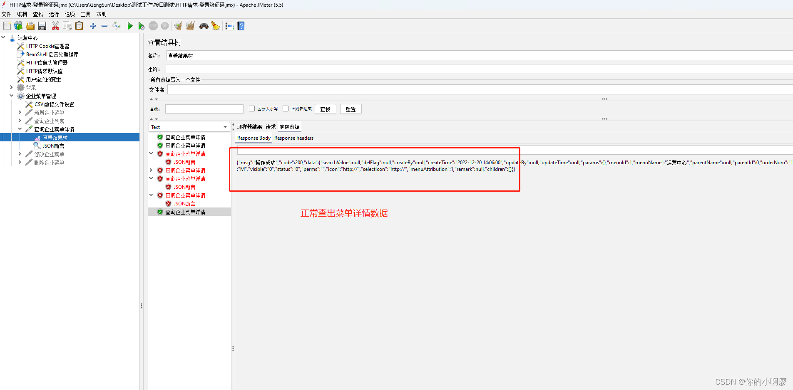
Task: Select the Response Body tab
Action: tap(254, 138)
